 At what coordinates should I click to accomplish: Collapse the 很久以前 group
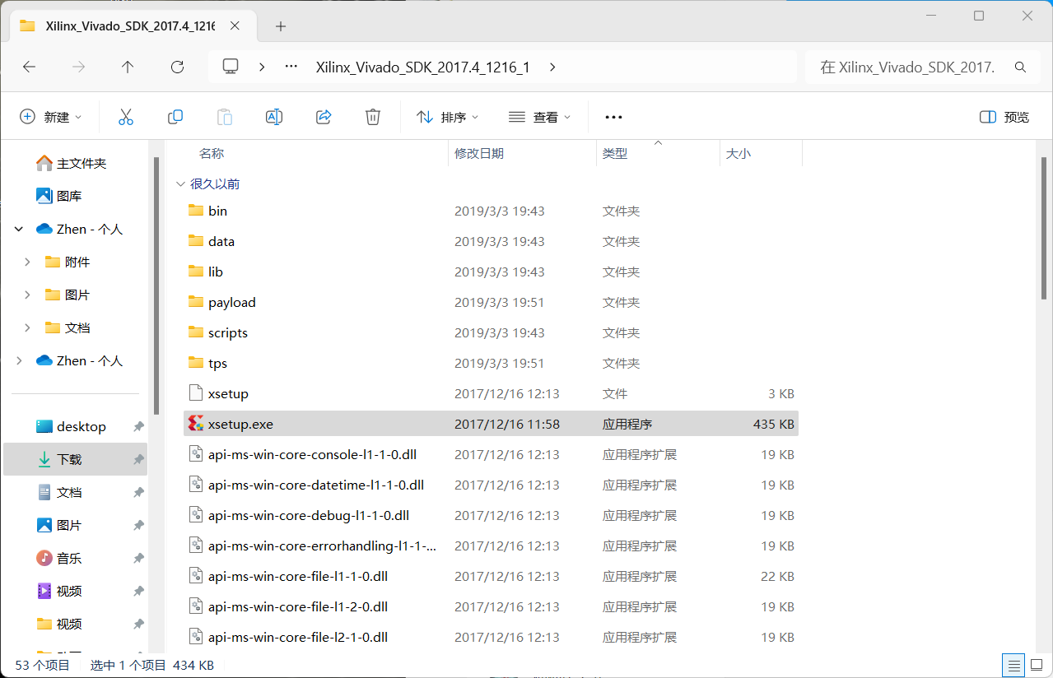pos(181,184)
